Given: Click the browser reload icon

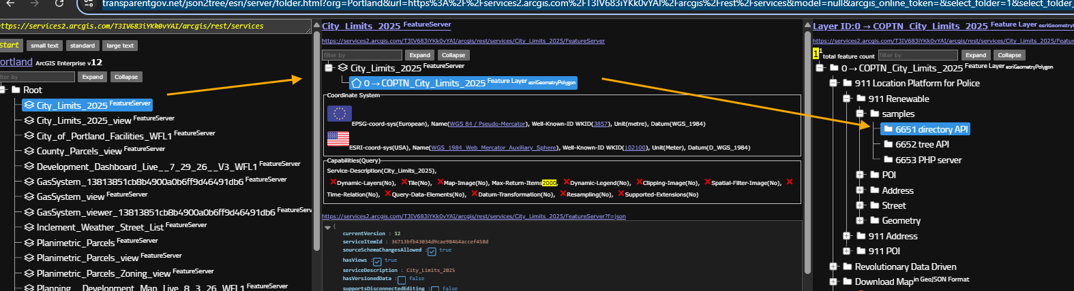Looking at the screenshot, I should click(x=59, y=4).
